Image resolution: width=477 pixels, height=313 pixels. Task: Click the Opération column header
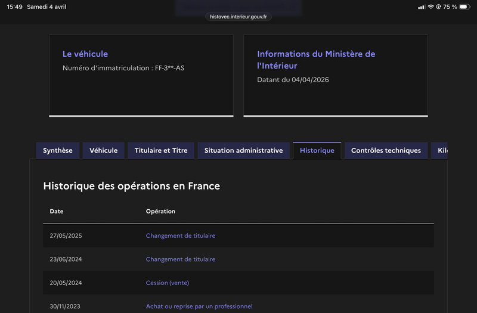160,212
